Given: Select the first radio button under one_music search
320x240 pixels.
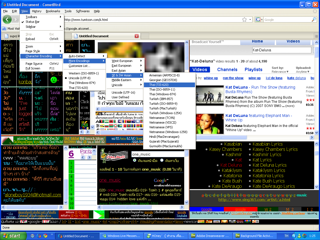Looking at the screenshot, I should [x=135, y=160].
